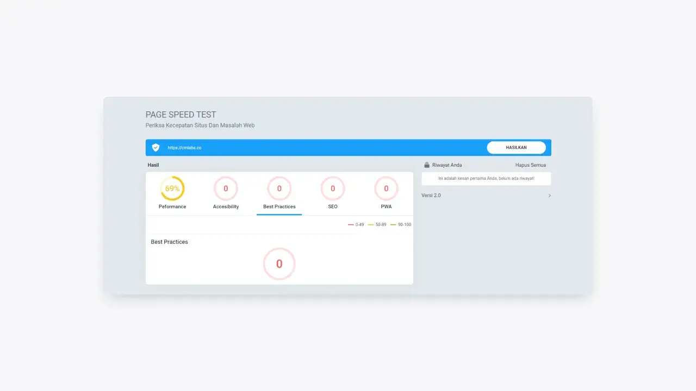Click the PWA score circle showing 0
Viewport: 696px width, 391px height.
[386, 189]
